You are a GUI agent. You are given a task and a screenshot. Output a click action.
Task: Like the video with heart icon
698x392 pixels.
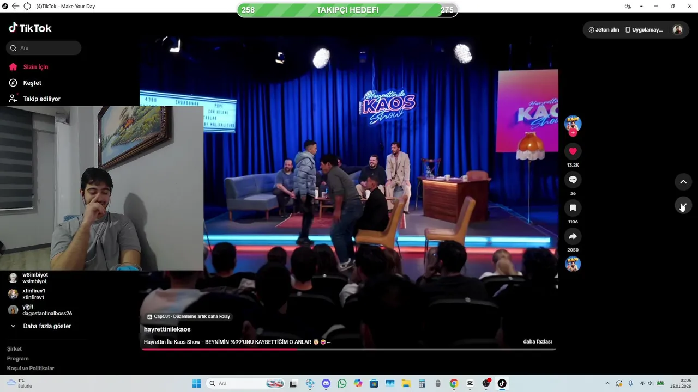[x=573, y=151]
